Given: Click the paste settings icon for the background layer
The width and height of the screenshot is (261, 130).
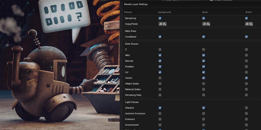Looking at the screenshot, I should (x=164, y=24).
